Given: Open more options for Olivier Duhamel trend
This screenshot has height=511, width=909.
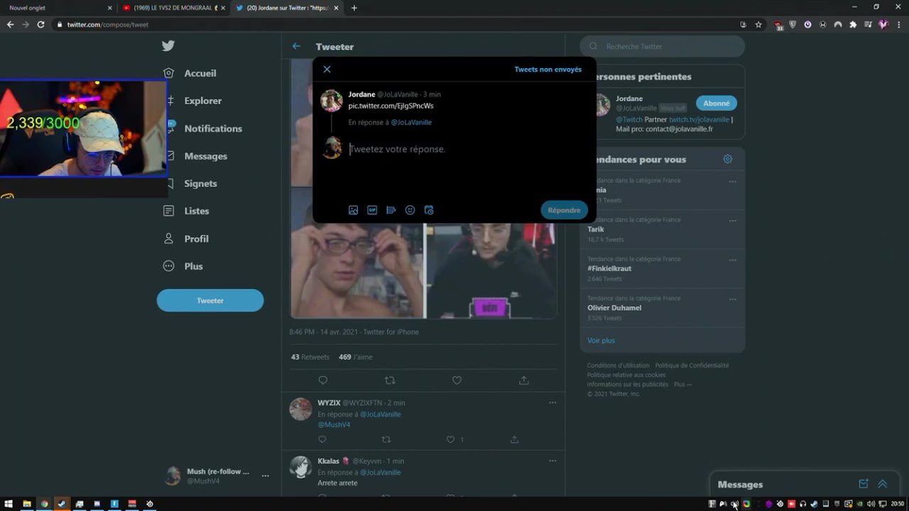Looking at the screenshot, I should click(x=732, y=300).
